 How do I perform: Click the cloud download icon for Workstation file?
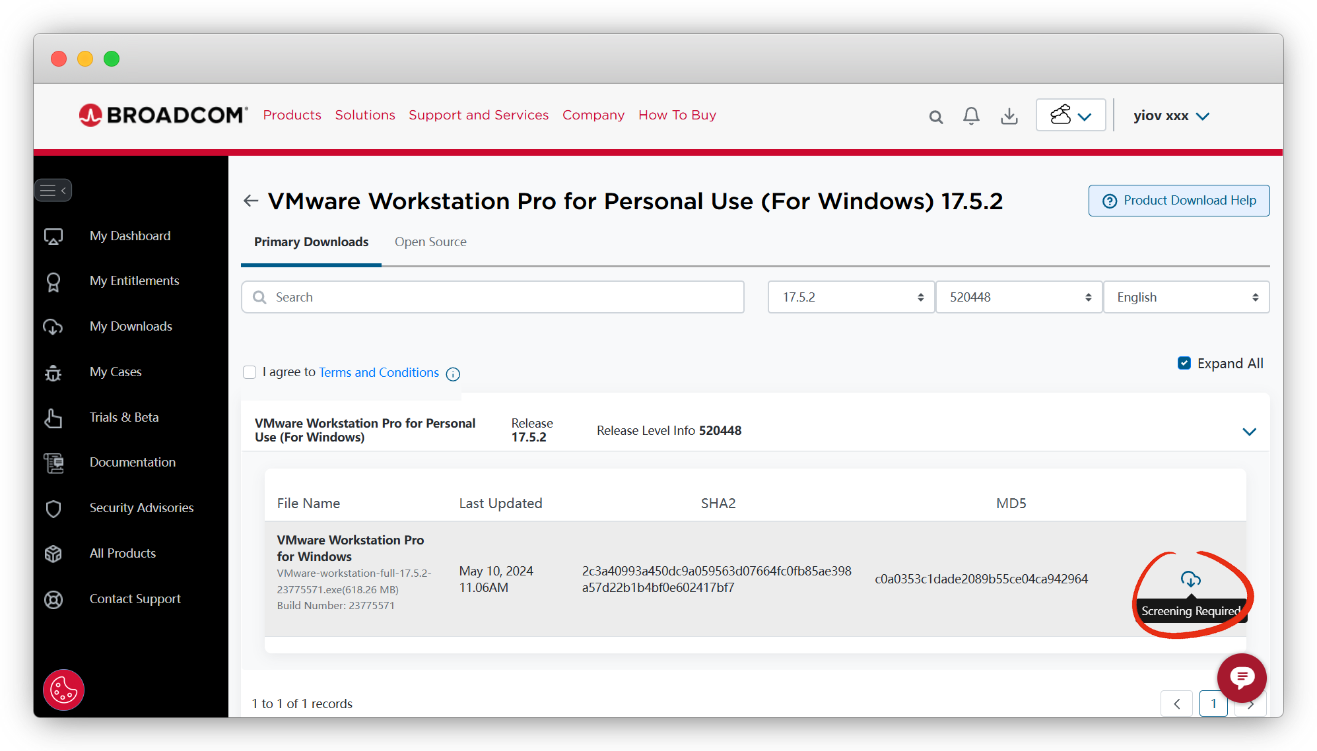click(x=1190, y=579)
